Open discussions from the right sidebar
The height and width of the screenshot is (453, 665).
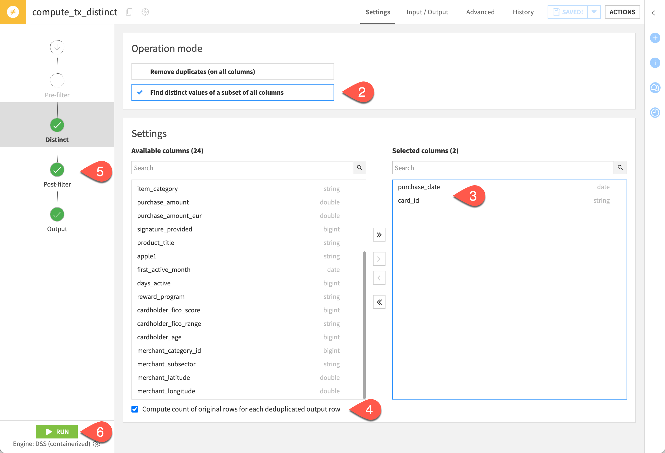click(x=655, y=88)
